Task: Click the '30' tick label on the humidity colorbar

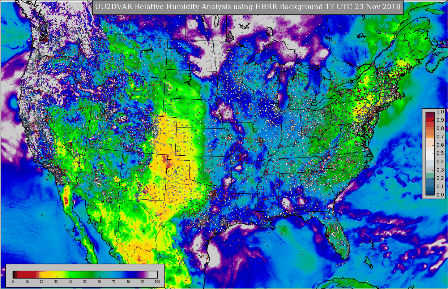Action: (56, 281)
